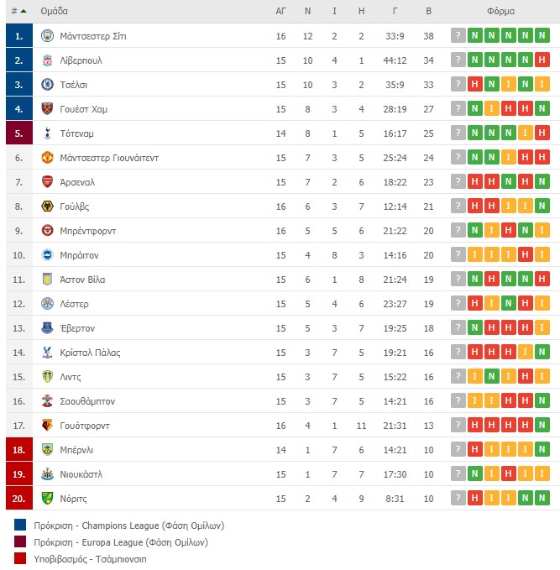Click the Arsenal (Άρσεναλ) crest icon
Image resolution: width=560 pixels, height=570 pixels.
coord(47,182)
